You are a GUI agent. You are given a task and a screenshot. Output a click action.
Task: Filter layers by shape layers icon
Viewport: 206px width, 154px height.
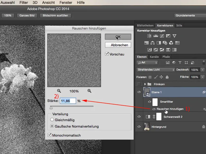(186, 62)
